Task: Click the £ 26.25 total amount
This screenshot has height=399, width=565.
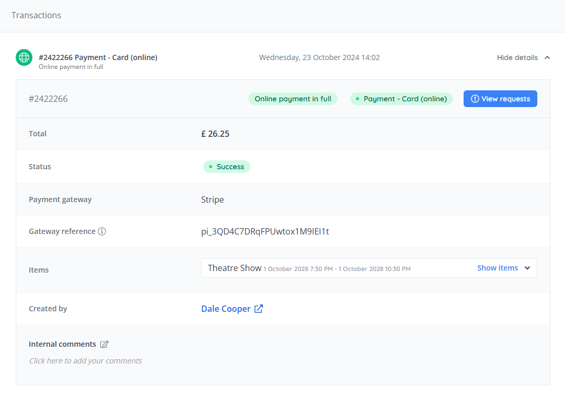Action: pos(215,134)
